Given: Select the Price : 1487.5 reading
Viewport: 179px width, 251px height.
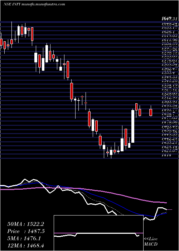Looking at the screenshot, I should tap(26, 231).
